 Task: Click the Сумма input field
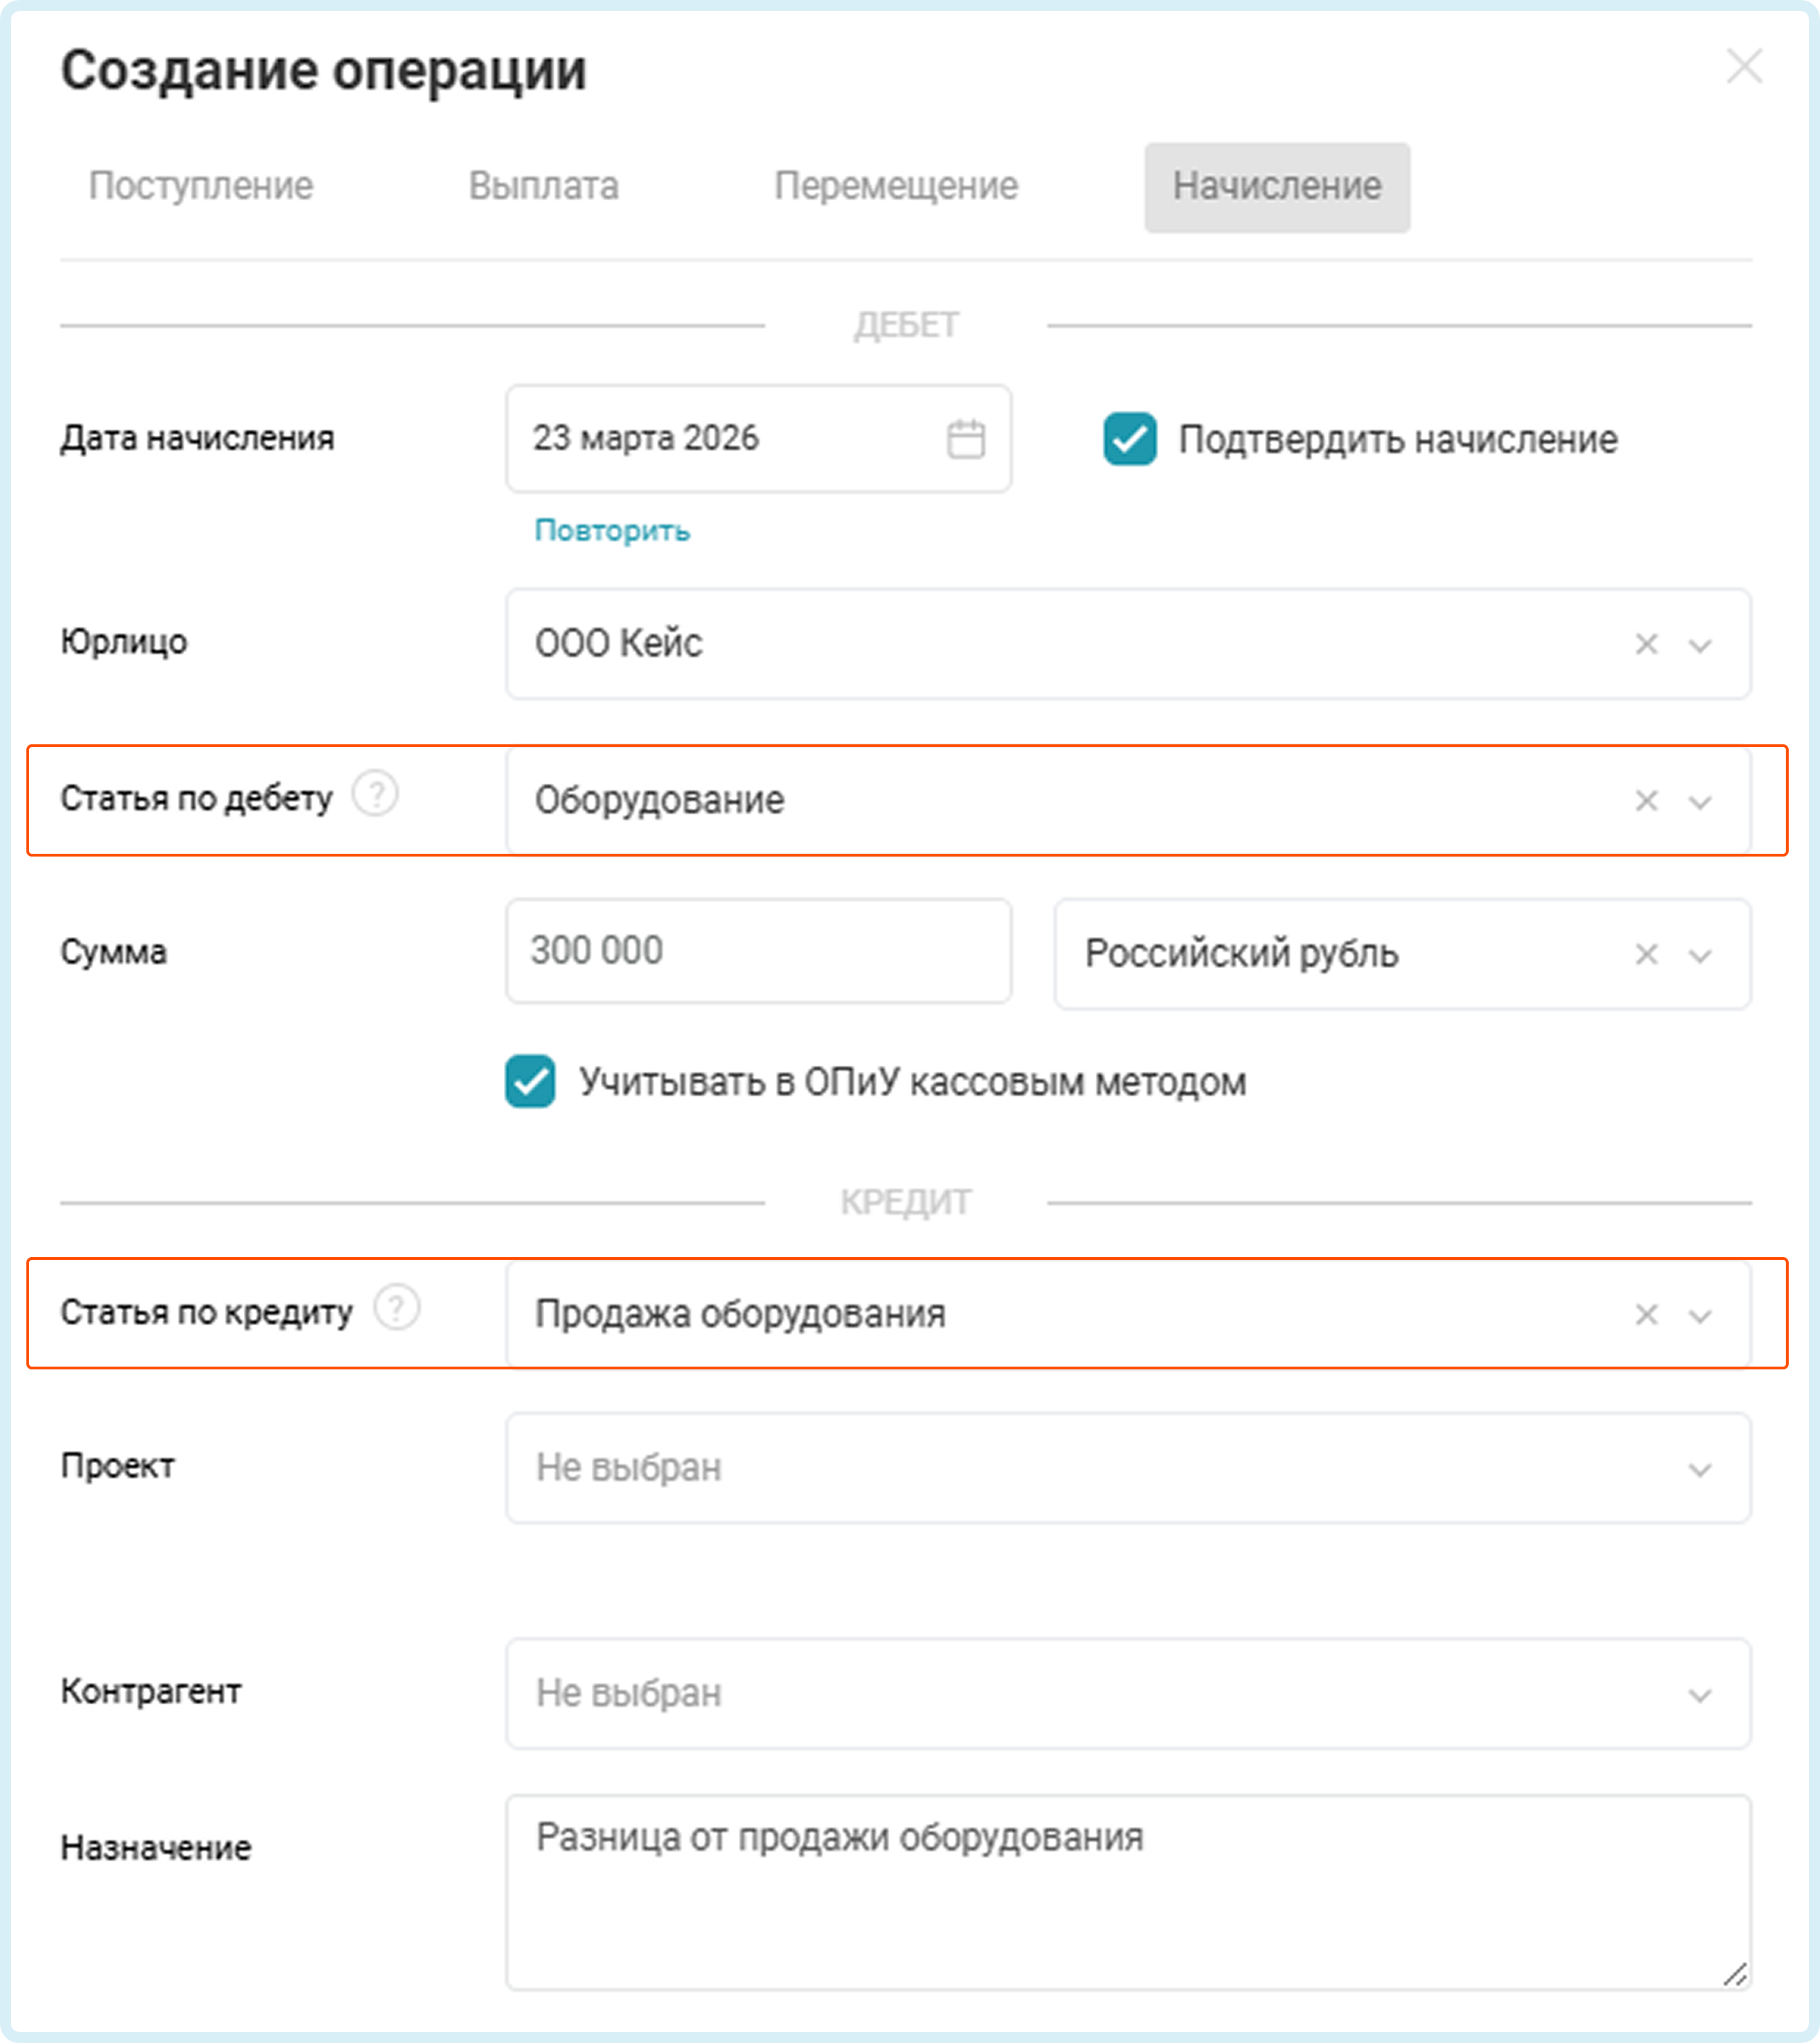(757, 950)
